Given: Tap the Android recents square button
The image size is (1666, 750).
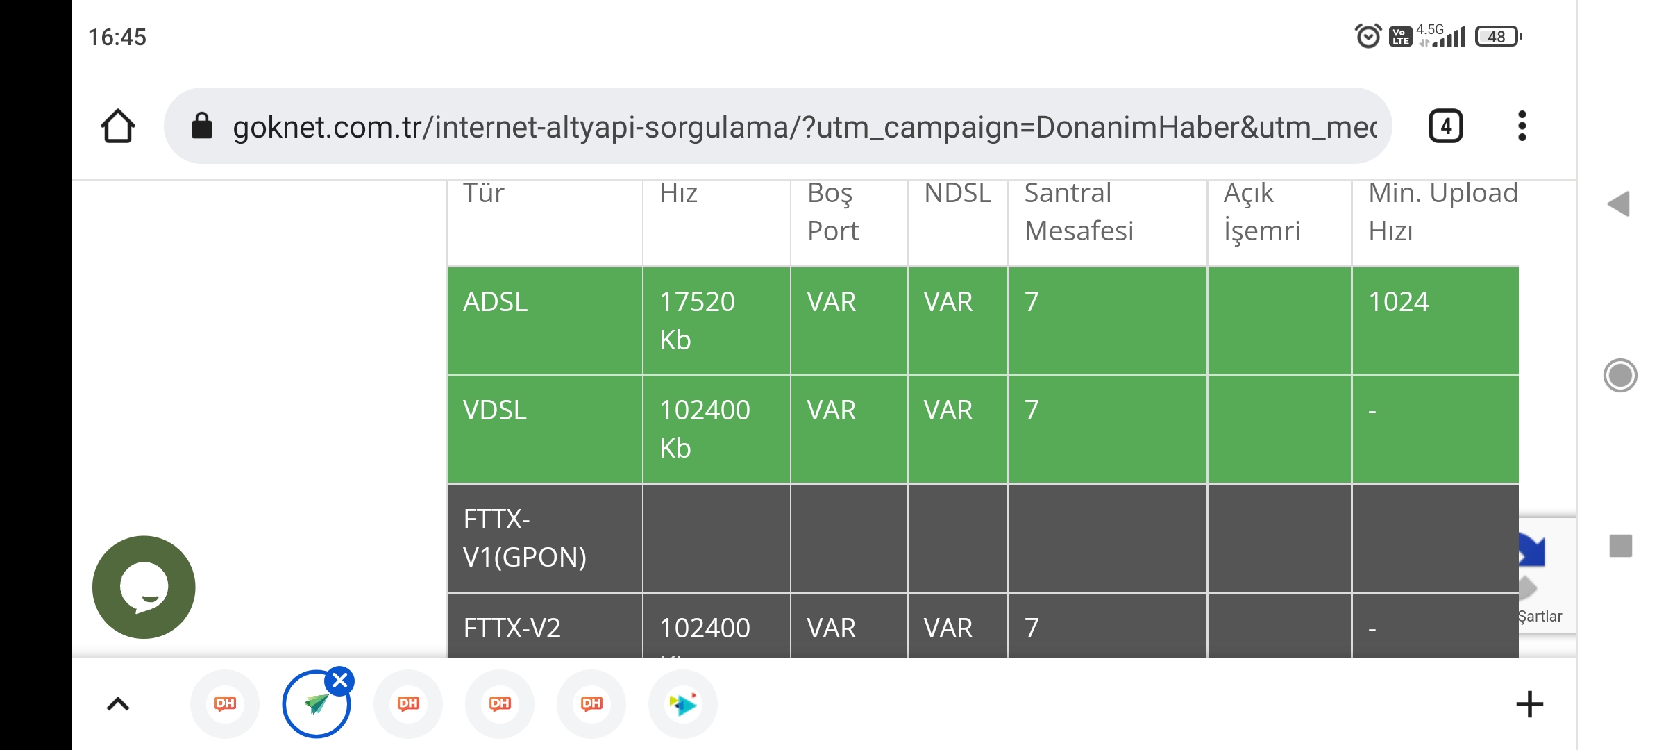Looking at the screenshot, I should click(1621, 546).
